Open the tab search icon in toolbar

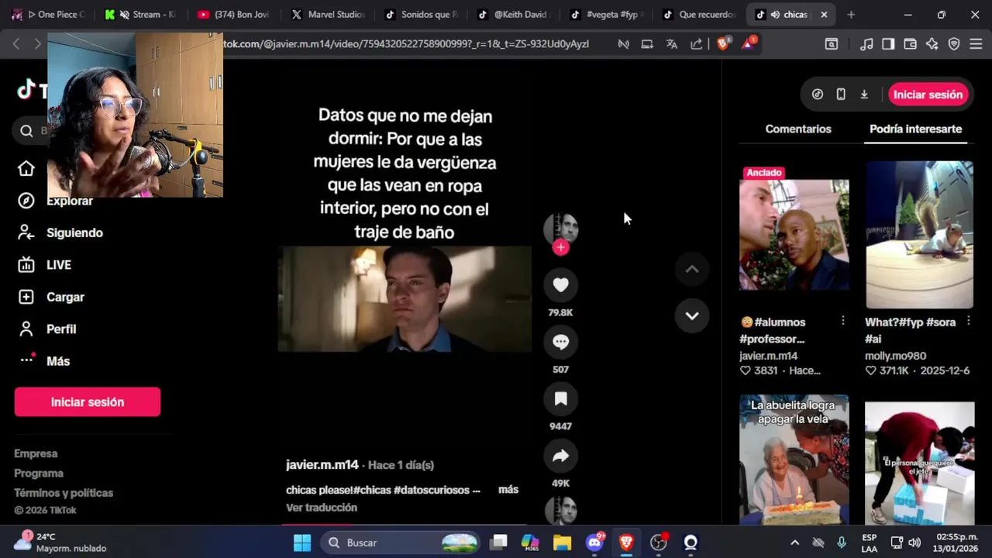[832, 44]
